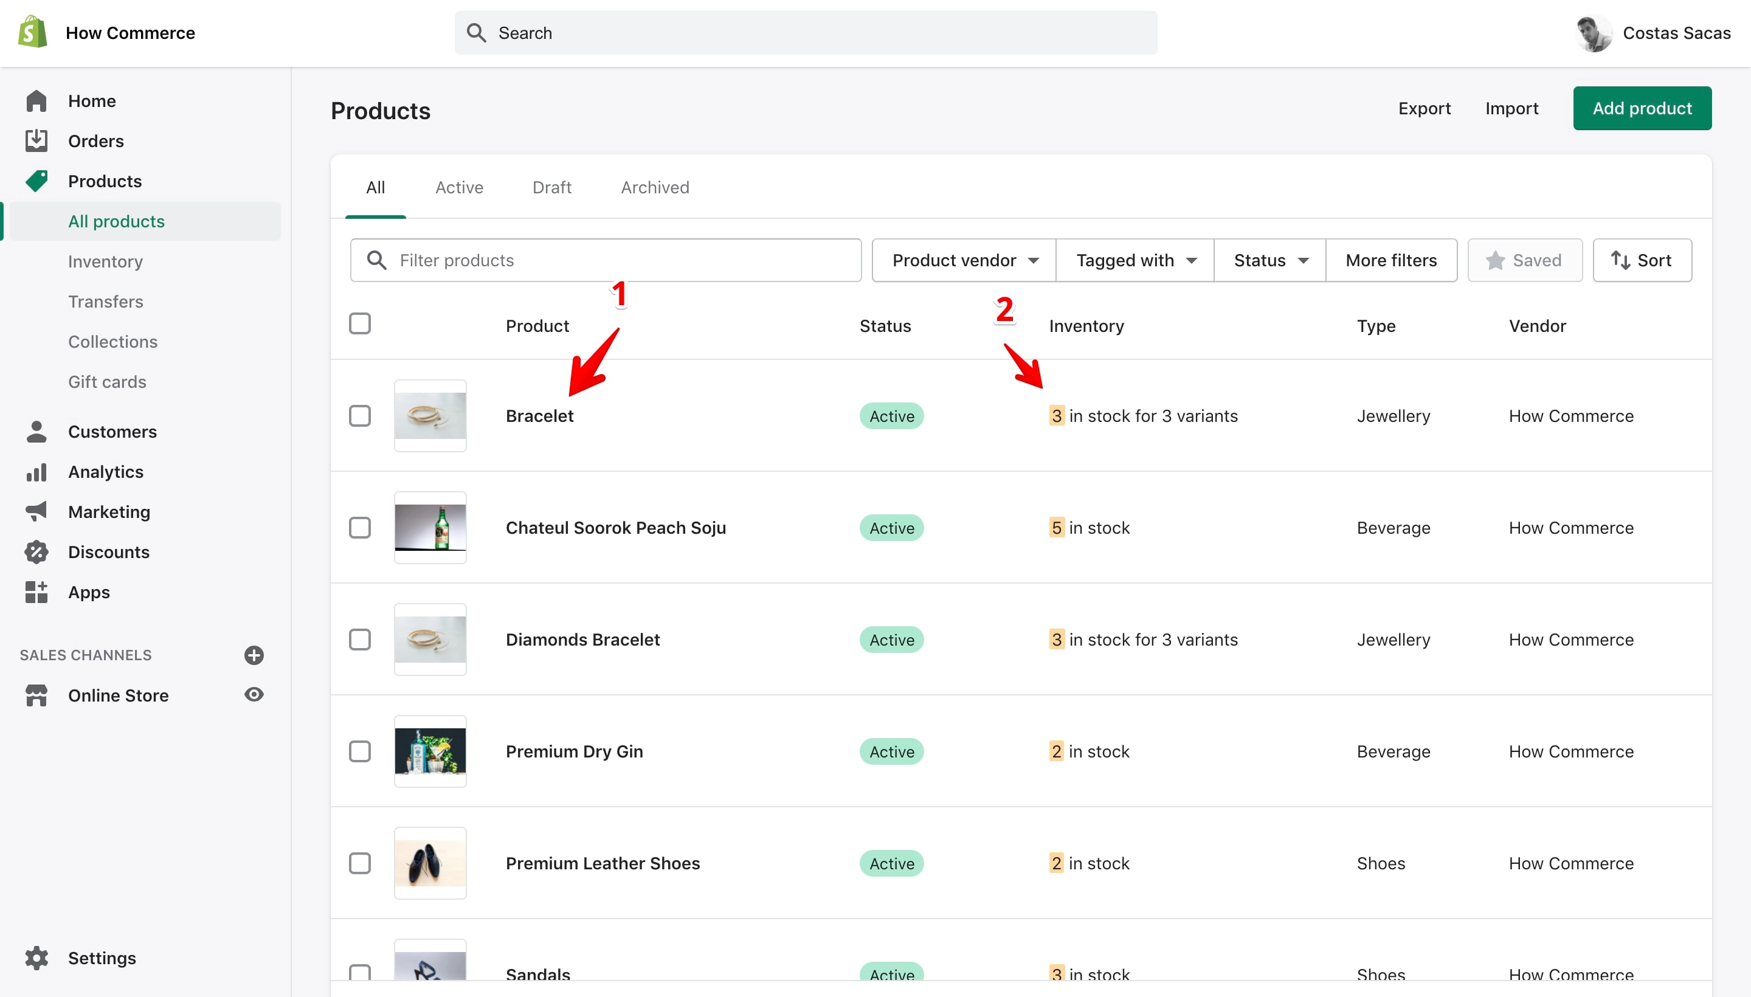Click the How Commerce store name
This screenshot has width=1751, height=997.
pyautogui.click(x=130, y=33)
